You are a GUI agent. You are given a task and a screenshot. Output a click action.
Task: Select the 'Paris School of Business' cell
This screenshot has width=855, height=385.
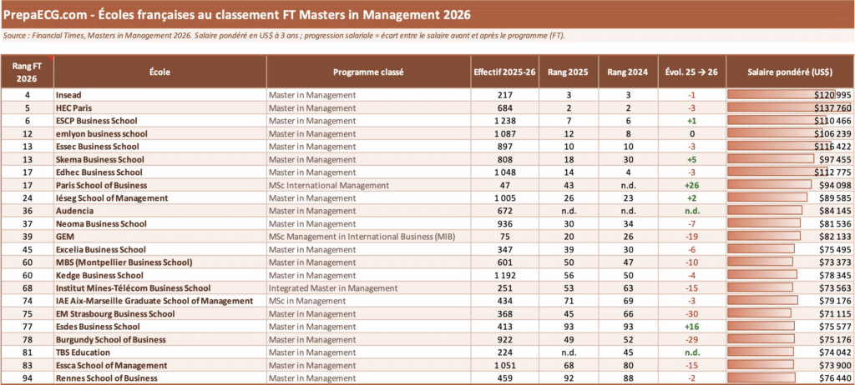(x=159, y=185)
